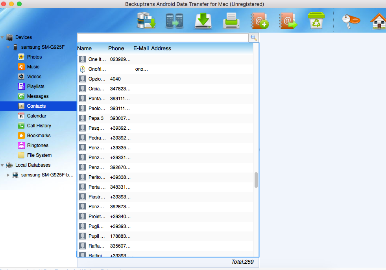The image size is (386, 270).
Task: Collapse the Local Databases tree node
Action: click(2, 165)
